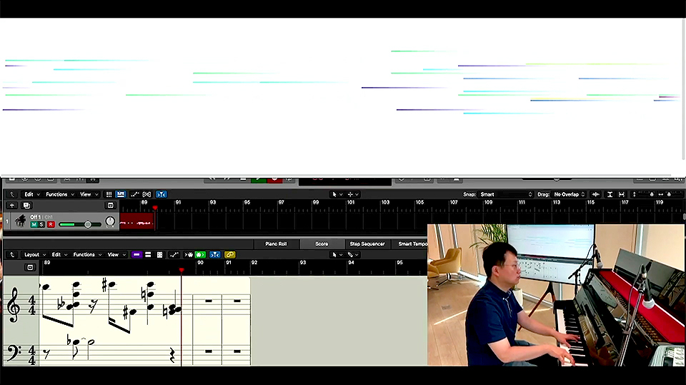Open the Drag dropdown set to No Overlap
The image size is (686, 385).
click(x=570, y=194)
